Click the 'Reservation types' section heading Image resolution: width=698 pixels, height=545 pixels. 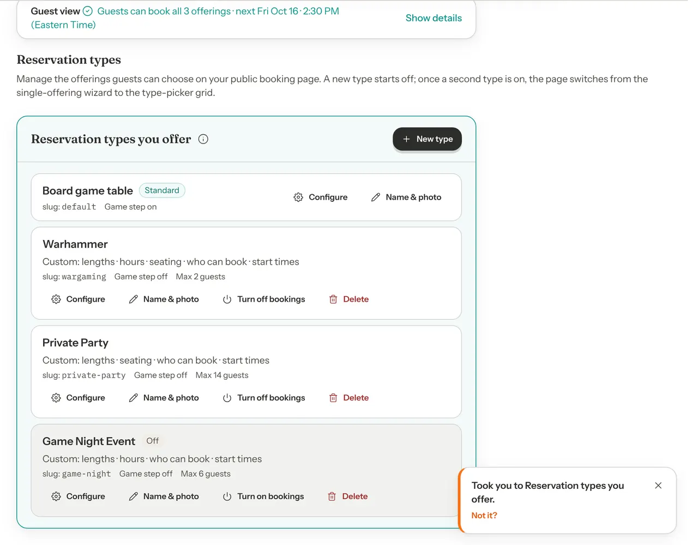[x=69, y=59]
